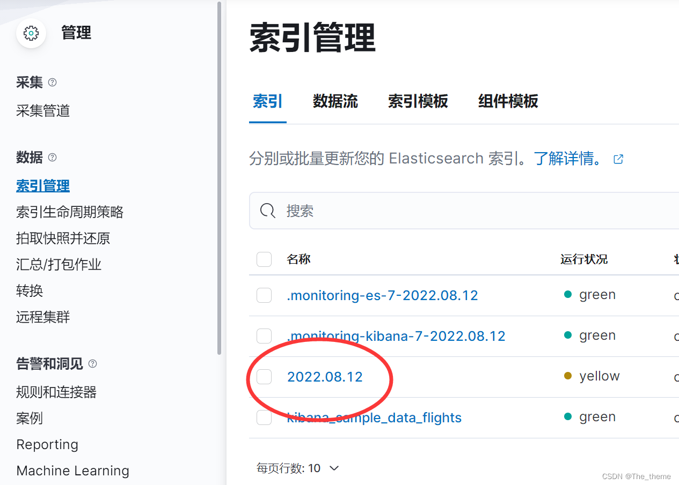Click the settings gear icon beside 管理
This screenshot has width=679, height=485.
point(31,33)
